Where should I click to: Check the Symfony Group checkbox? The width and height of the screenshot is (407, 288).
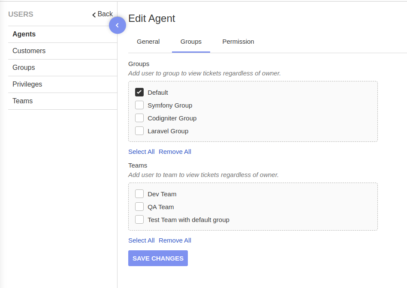(139, 105)
